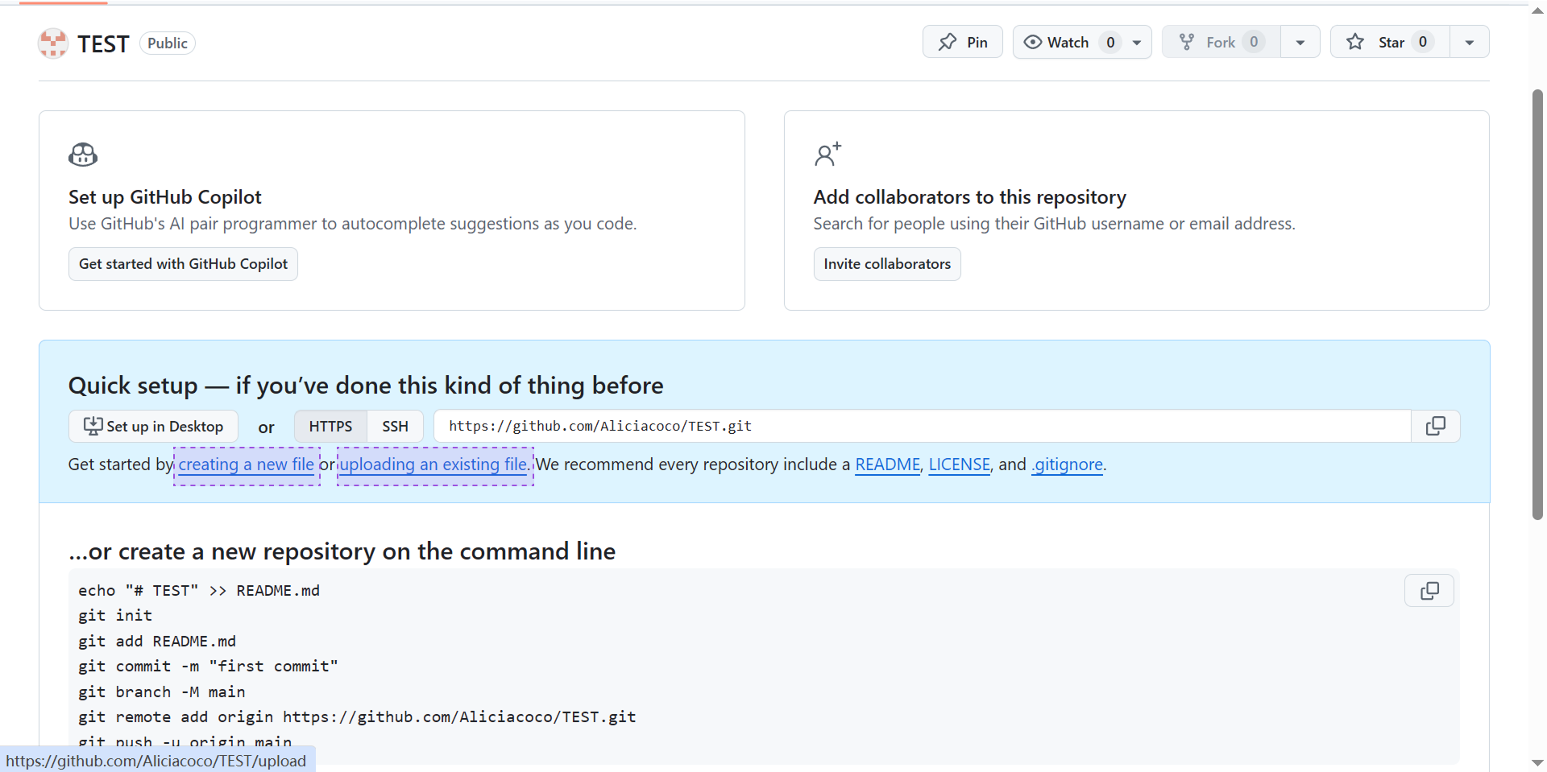Open the Watch notifications dropdown arrow
This screenshot has width=1547, height=772.
point(1137,42)
